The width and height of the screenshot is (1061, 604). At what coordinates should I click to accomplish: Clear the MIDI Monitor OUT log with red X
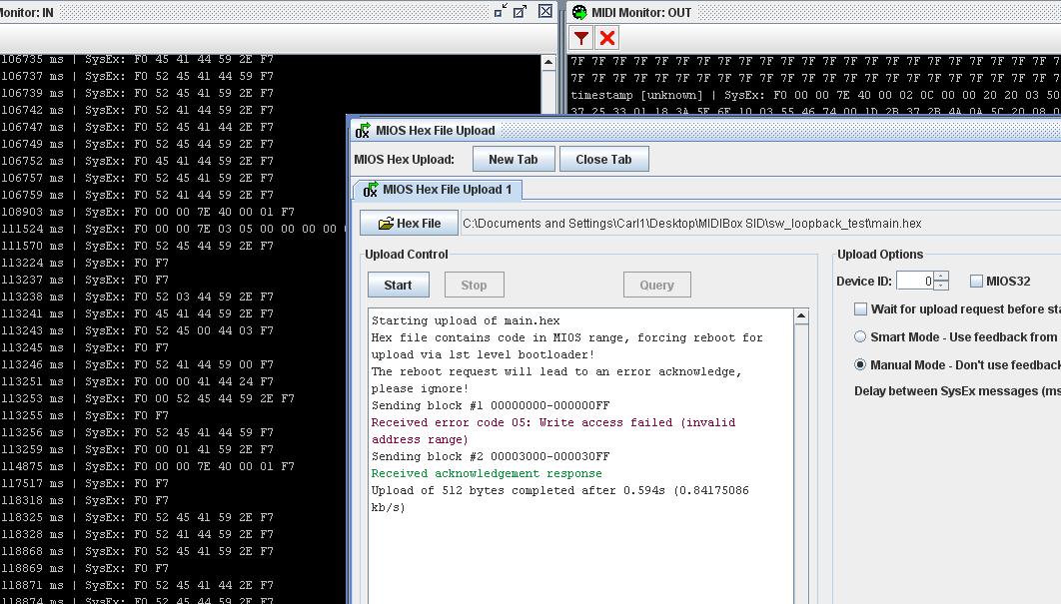click(x=606, y=38)
